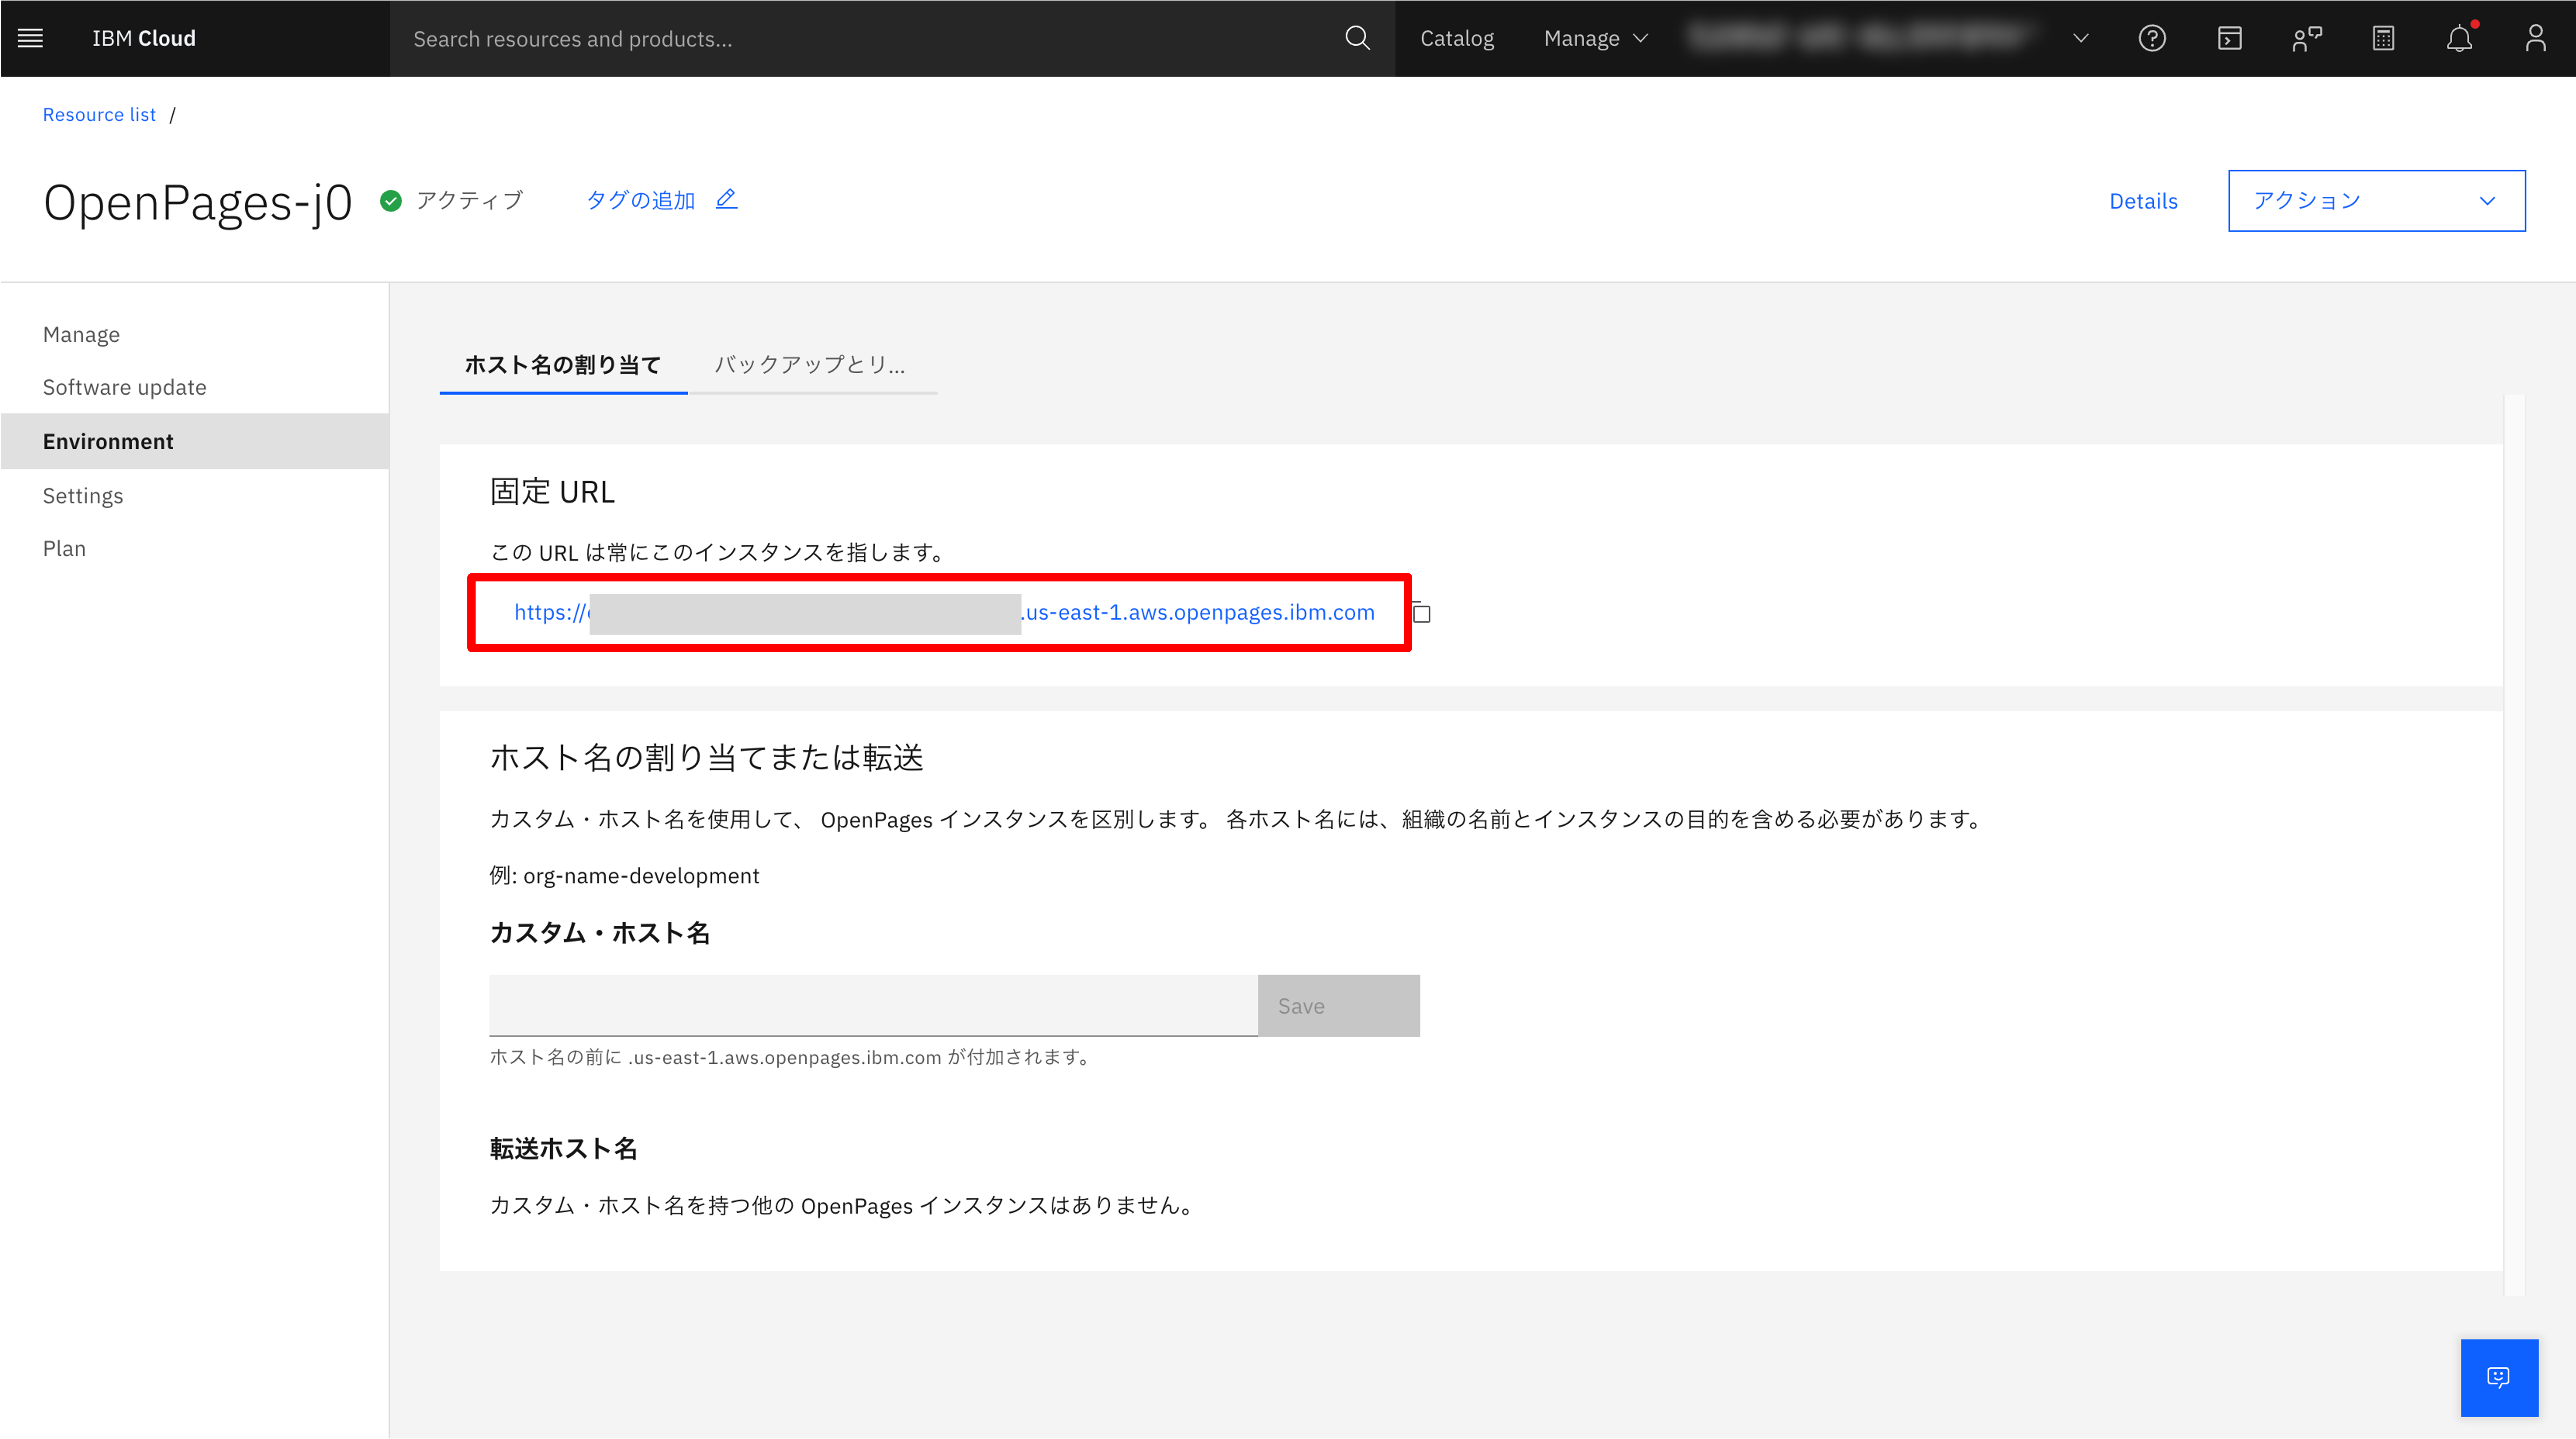The width and height of the screenshot is (2576, 1439).
Task: Expand the Manage dropdown in the top bar
Action: [1595, 38]
